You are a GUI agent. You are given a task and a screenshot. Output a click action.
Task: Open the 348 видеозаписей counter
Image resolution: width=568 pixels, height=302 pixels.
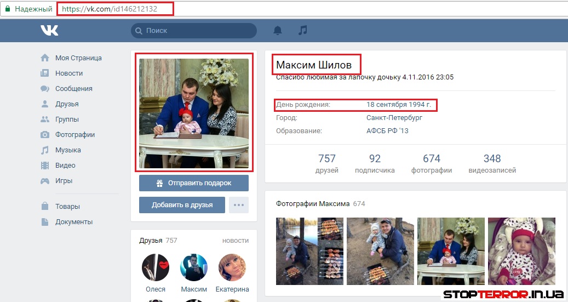(x=492, y=163)
